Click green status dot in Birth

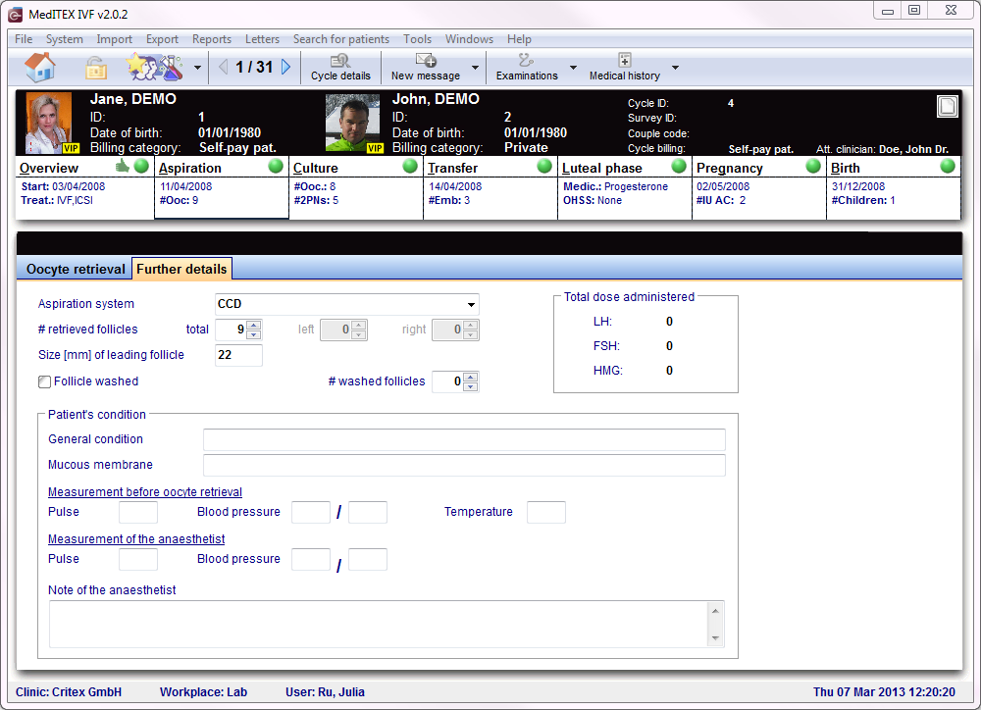click(x=948, y=166)
